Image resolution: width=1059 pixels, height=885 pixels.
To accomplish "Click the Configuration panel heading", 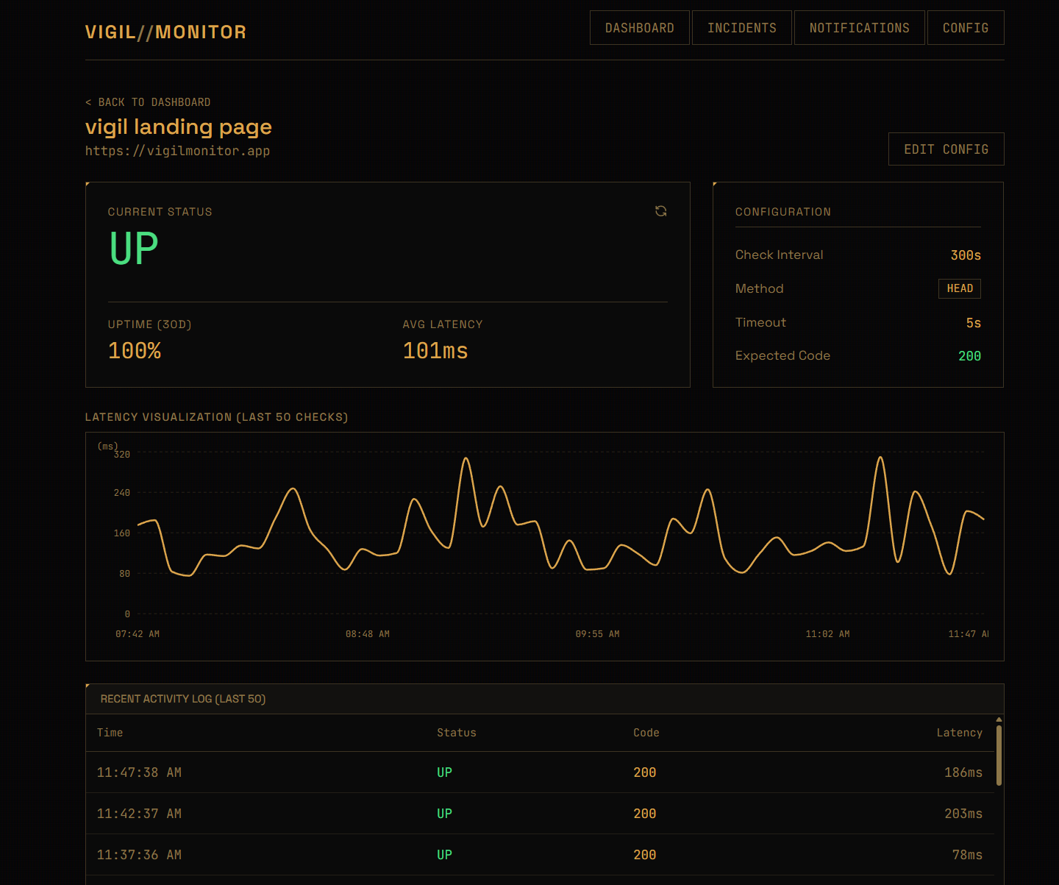I will point(783,212).
